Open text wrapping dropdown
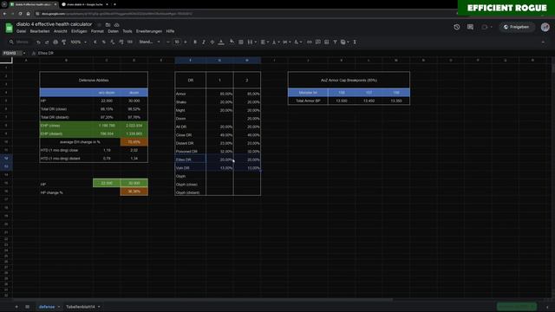 tap(287, 42)
